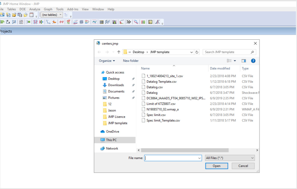297x189 pixels.
Task: Open the Graph menu
Action: 48,9
